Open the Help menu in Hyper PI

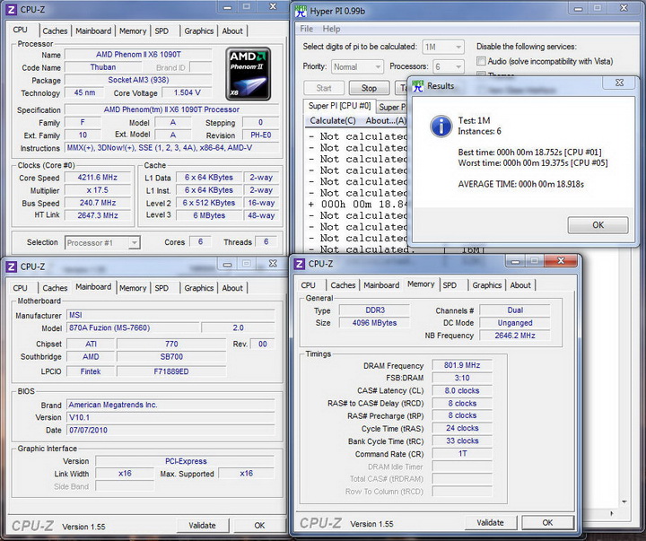tap(331, 29)
